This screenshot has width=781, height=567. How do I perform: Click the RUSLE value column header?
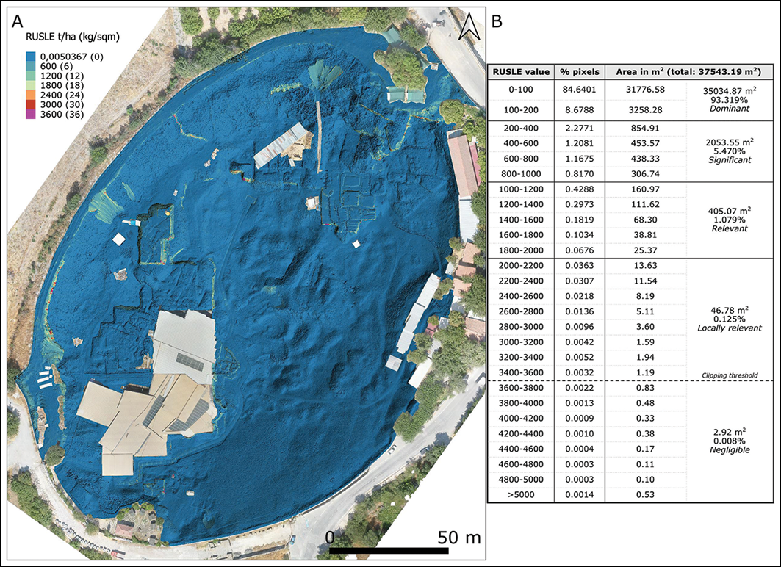[x=521, y=72]
